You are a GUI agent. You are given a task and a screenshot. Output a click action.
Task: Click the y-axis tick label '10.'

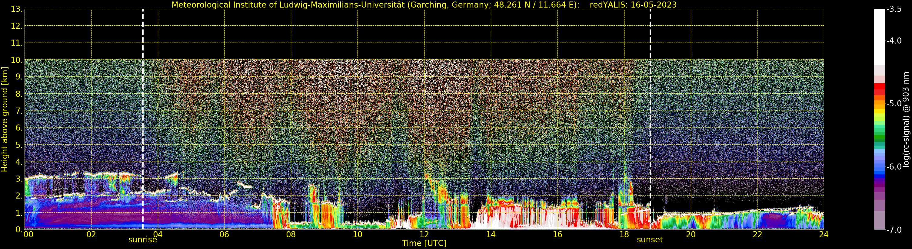[x=17, y=60]
